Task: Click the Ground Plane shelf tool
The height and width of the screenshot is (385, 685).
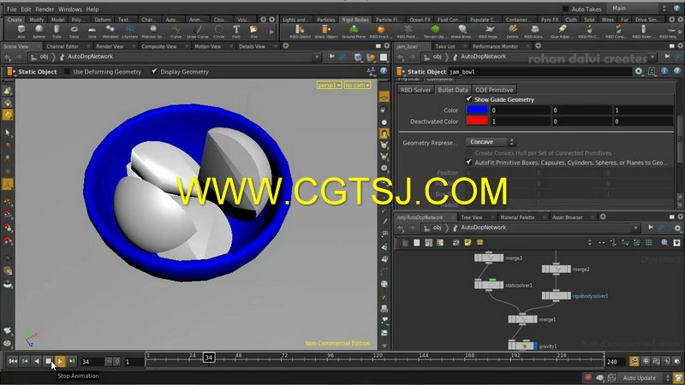Action: 354,31
